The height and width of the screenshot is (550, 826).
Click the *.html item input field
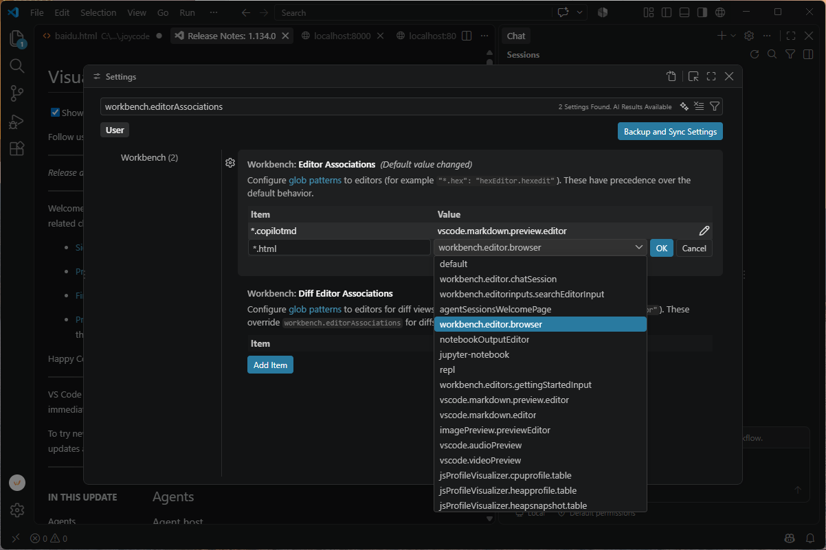tap(339, 248)
